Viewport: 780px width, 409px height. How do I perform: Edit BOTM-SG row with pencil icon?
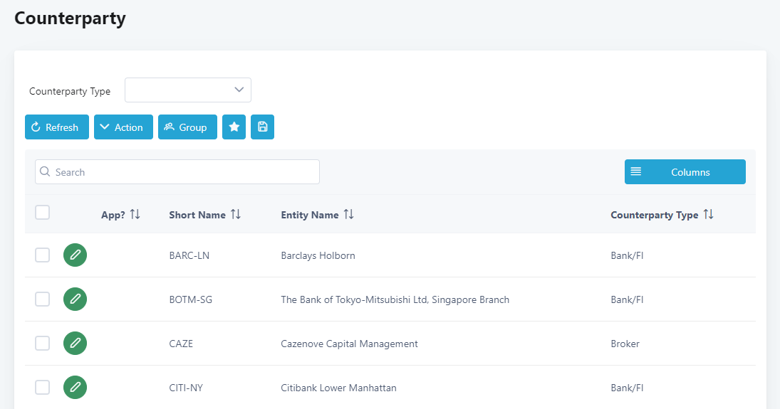(x=75, y=299)
